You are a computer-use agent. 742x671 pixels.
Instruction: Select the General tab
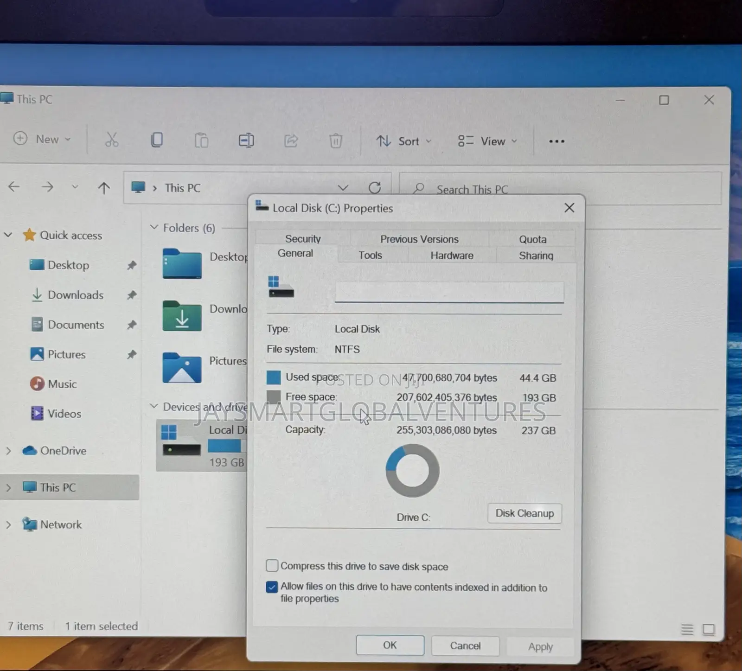[295, 253]
